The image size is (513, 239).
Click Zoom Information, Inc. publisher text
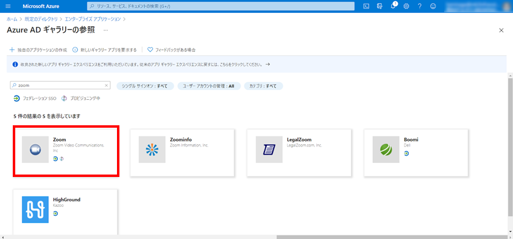point(189,145)
